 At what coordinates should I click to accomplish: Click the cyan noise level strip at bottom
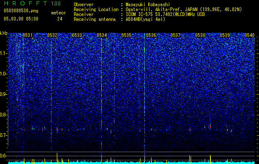pos(131,163)
